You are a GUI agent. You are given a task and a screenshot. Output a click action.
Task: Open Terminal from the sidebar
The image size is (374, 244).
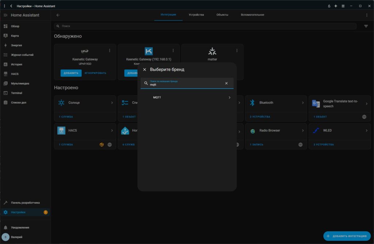click(16, 93)
